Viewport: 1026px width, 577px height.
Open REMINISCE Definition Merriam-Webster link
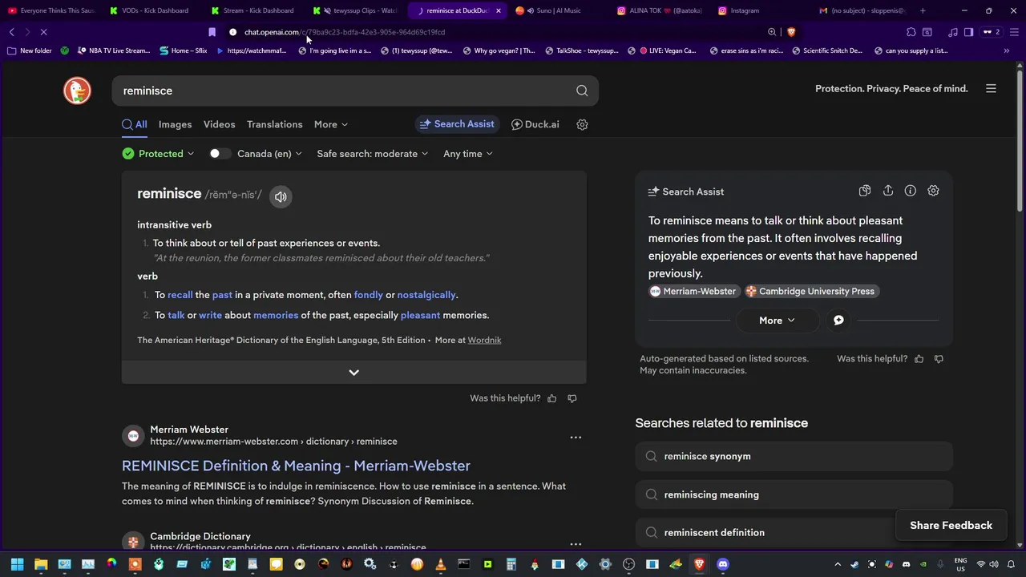click(296, 466)
